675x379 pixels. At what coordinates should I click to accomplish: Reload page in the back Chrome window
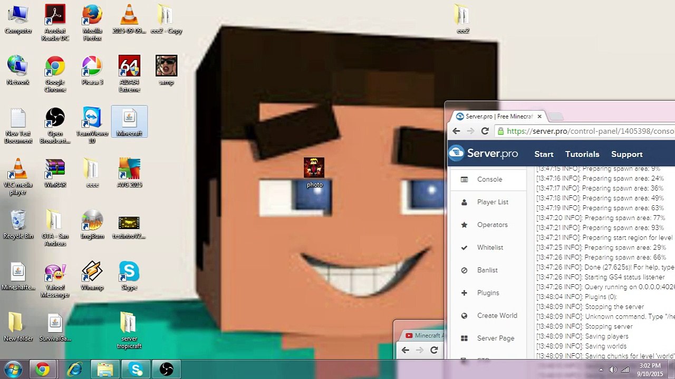tap(434, 350)
